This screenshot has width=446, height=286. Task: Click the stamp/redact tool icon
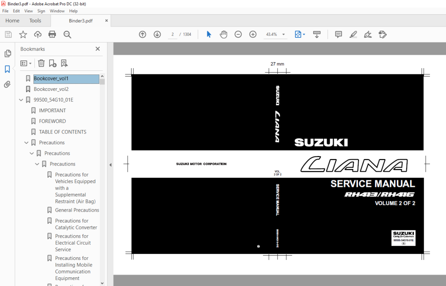[382, 34]
